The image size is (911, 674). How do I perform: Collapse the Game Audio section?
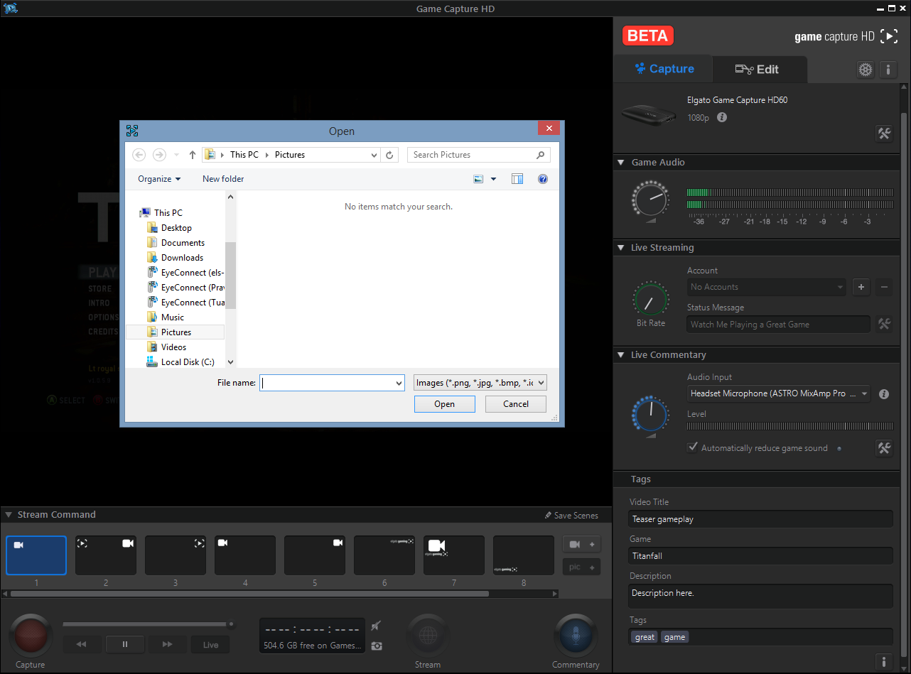pyautogui.click(x=621, y=163)
